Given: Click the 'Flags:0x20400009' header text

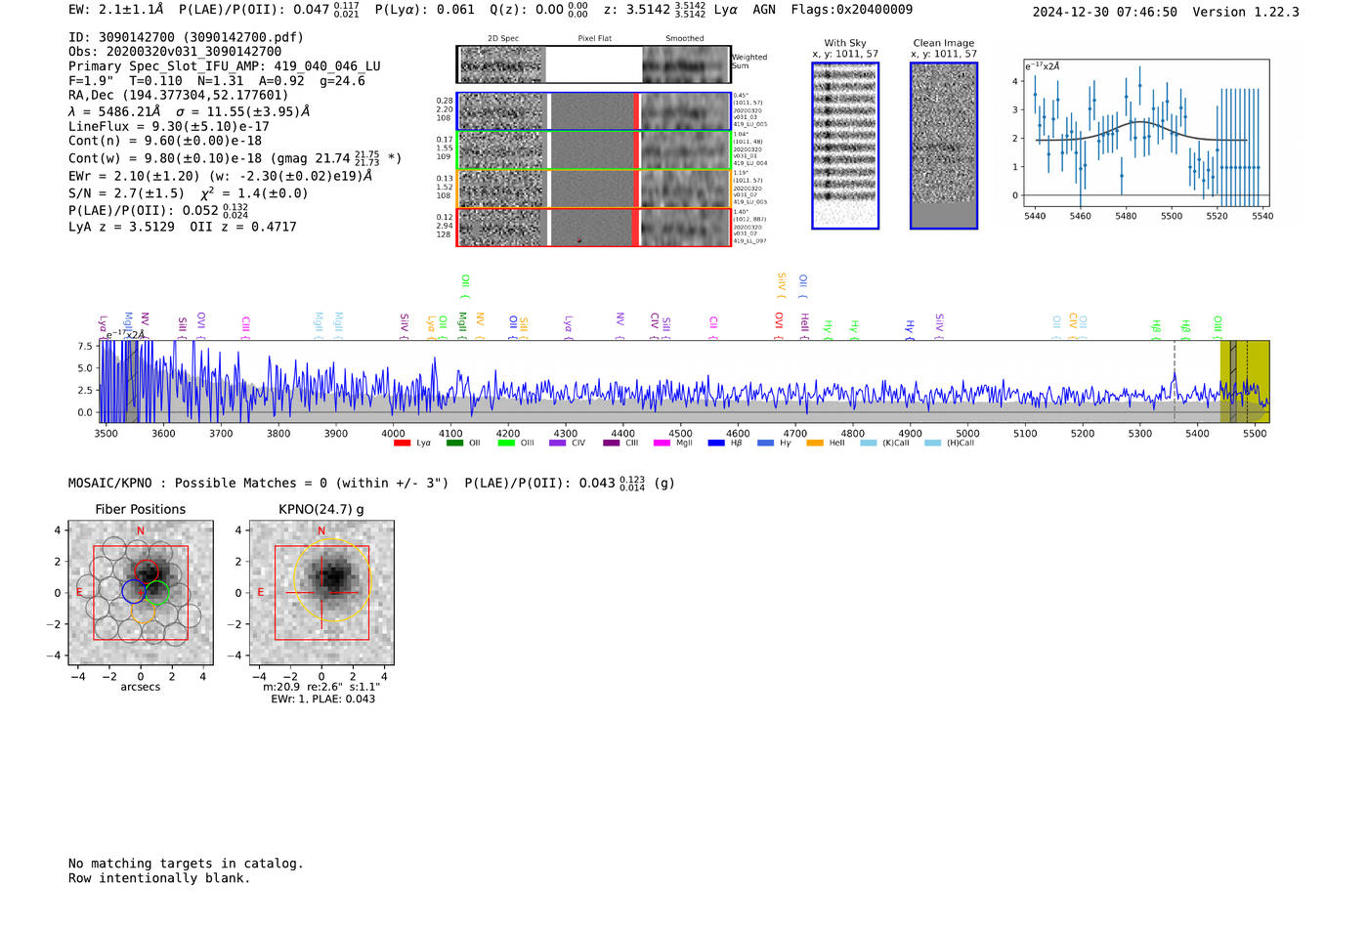Looking at the screenshot, I should [x=852, y=10].
